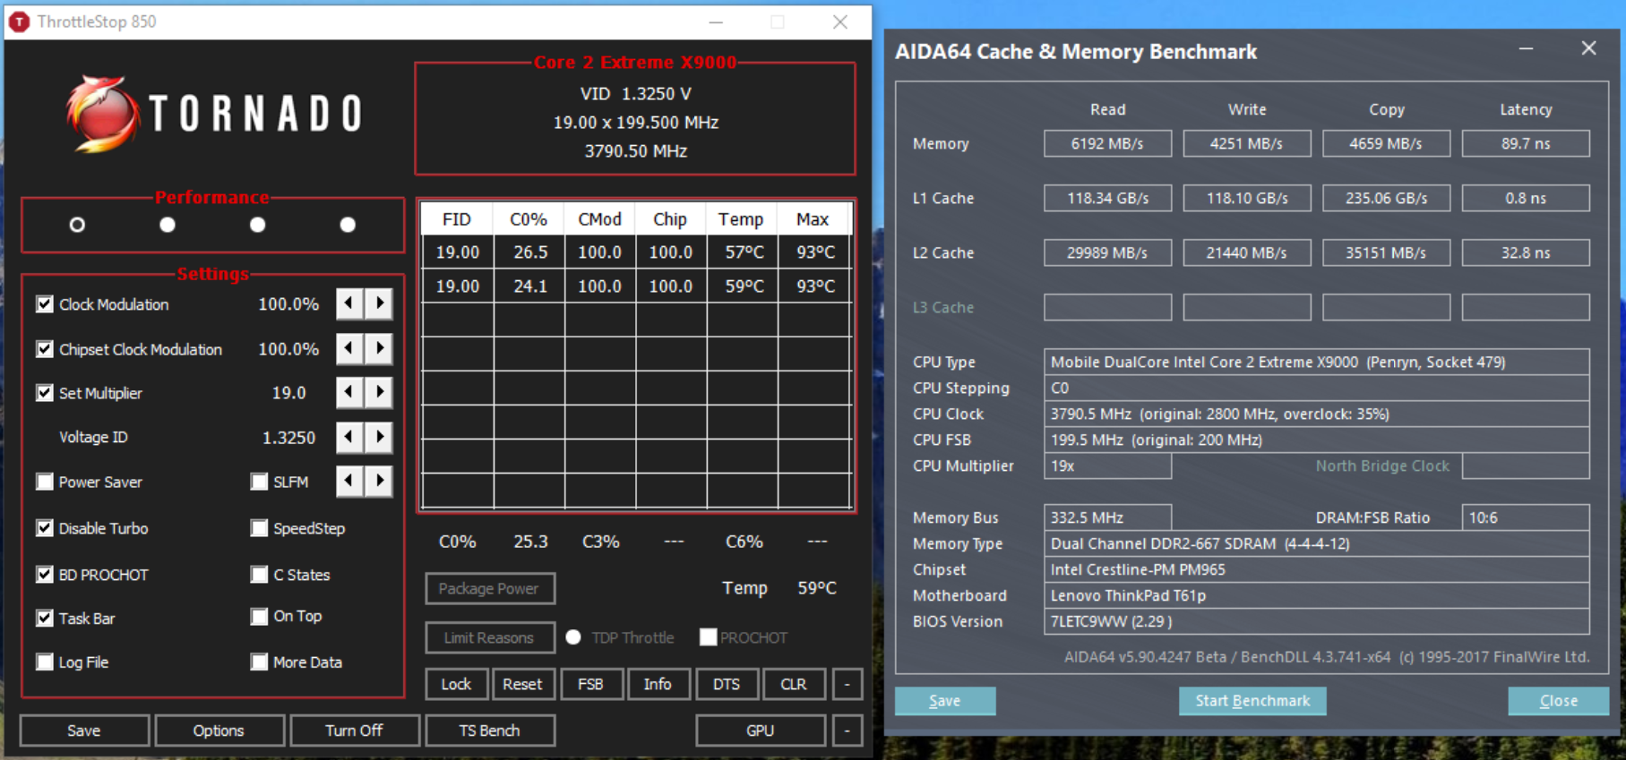Click the Temp column header
This screenshot has height=760, width=1626.
[x=742, y=219]
